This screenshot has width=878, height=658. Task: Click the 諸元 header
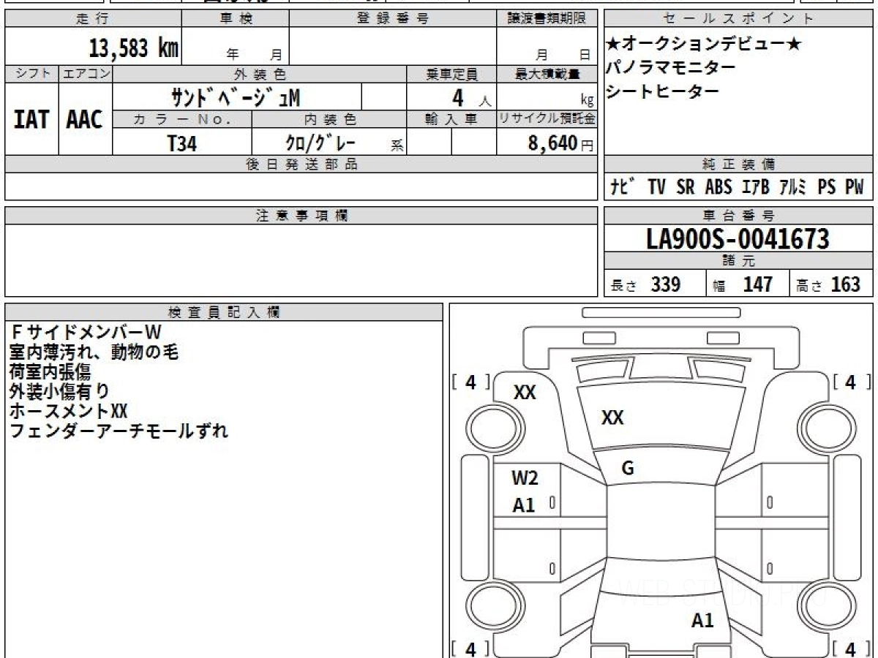pos(738,261)
